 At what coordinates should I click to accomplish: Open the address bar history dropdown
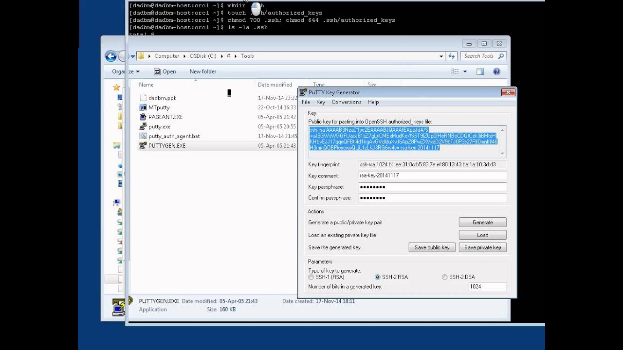[441, 56]
